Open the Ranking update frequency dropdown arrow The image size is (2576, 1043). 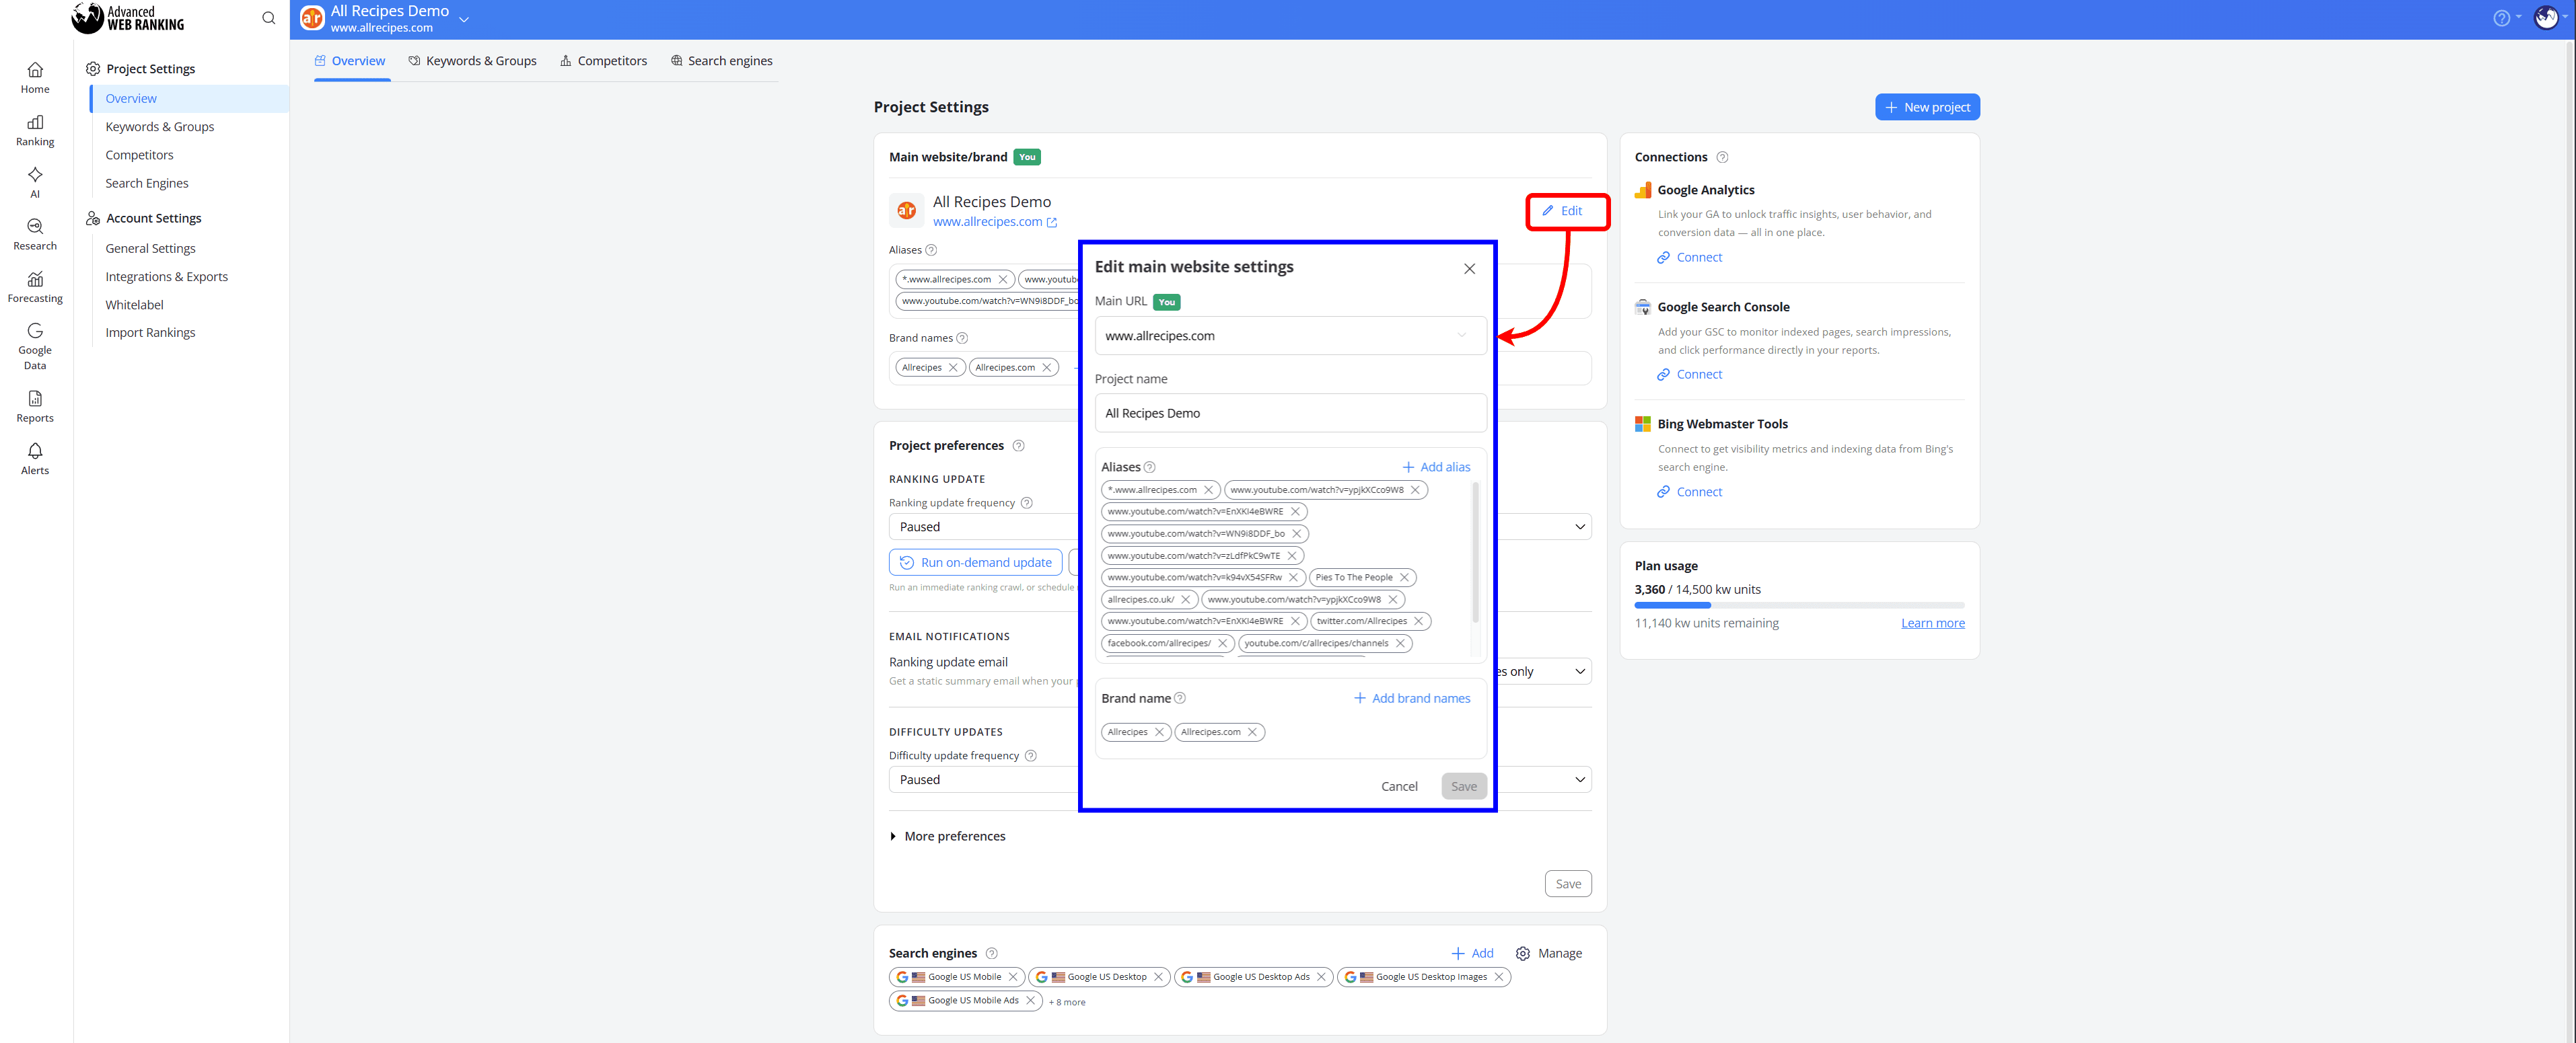(1580, 527)
